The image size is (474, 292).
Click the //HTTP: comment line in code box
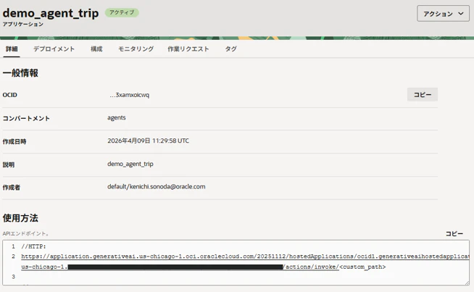33,246
